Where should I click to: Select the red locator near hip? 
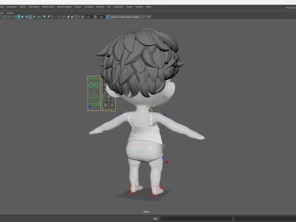tap(168, 161)
